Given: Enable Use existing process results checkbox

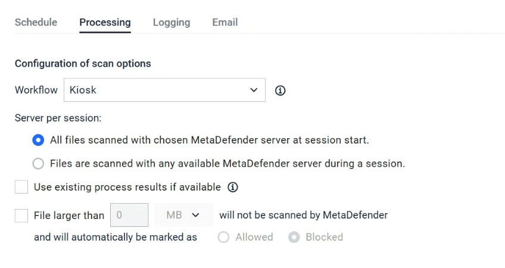Looking at the screenshot, I should (x=21, y=187).
